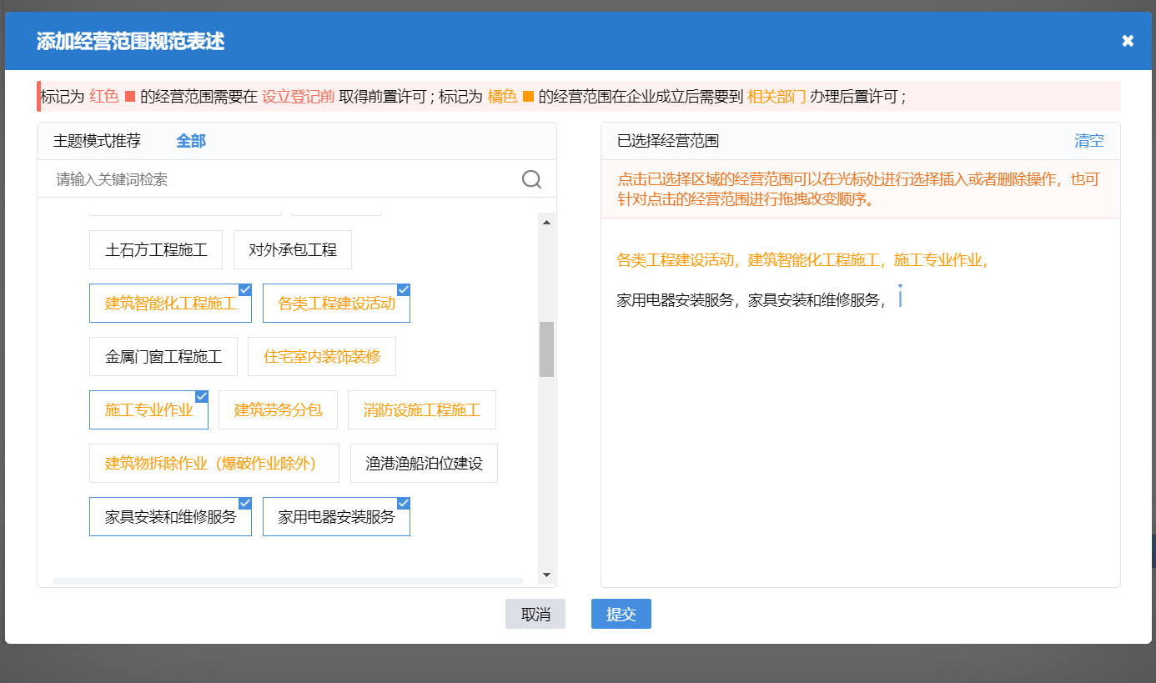Select 消防设施工程施工 business scope
Image resolution: width=1156 pixels, height=683 pixels.
(421, 409)
